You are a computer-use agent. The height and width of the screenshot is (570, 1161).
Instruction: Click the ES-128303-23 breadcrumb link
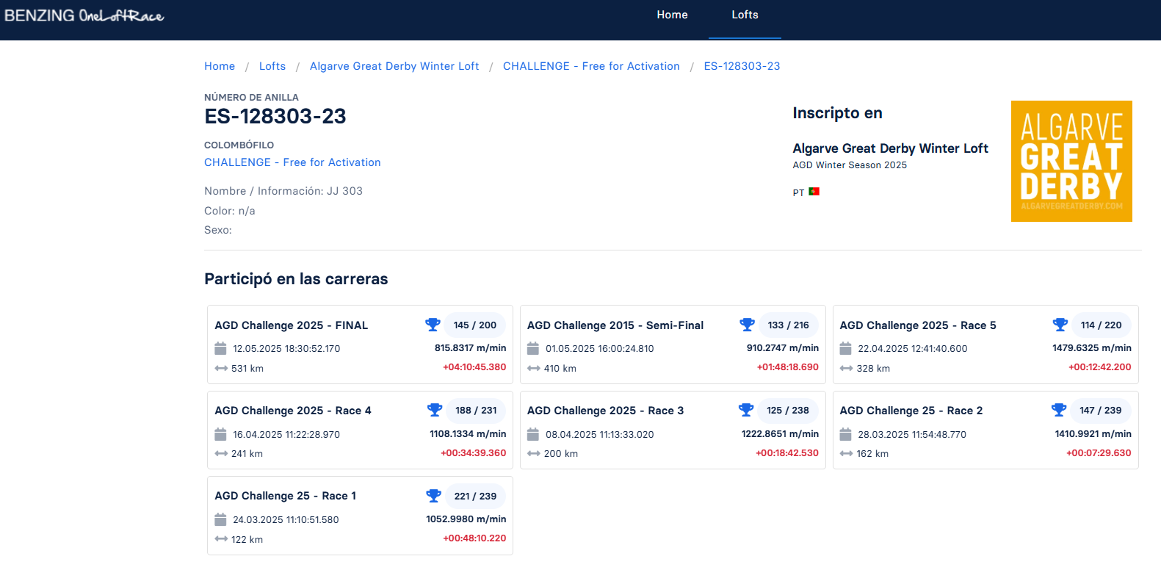click(742, 66)
